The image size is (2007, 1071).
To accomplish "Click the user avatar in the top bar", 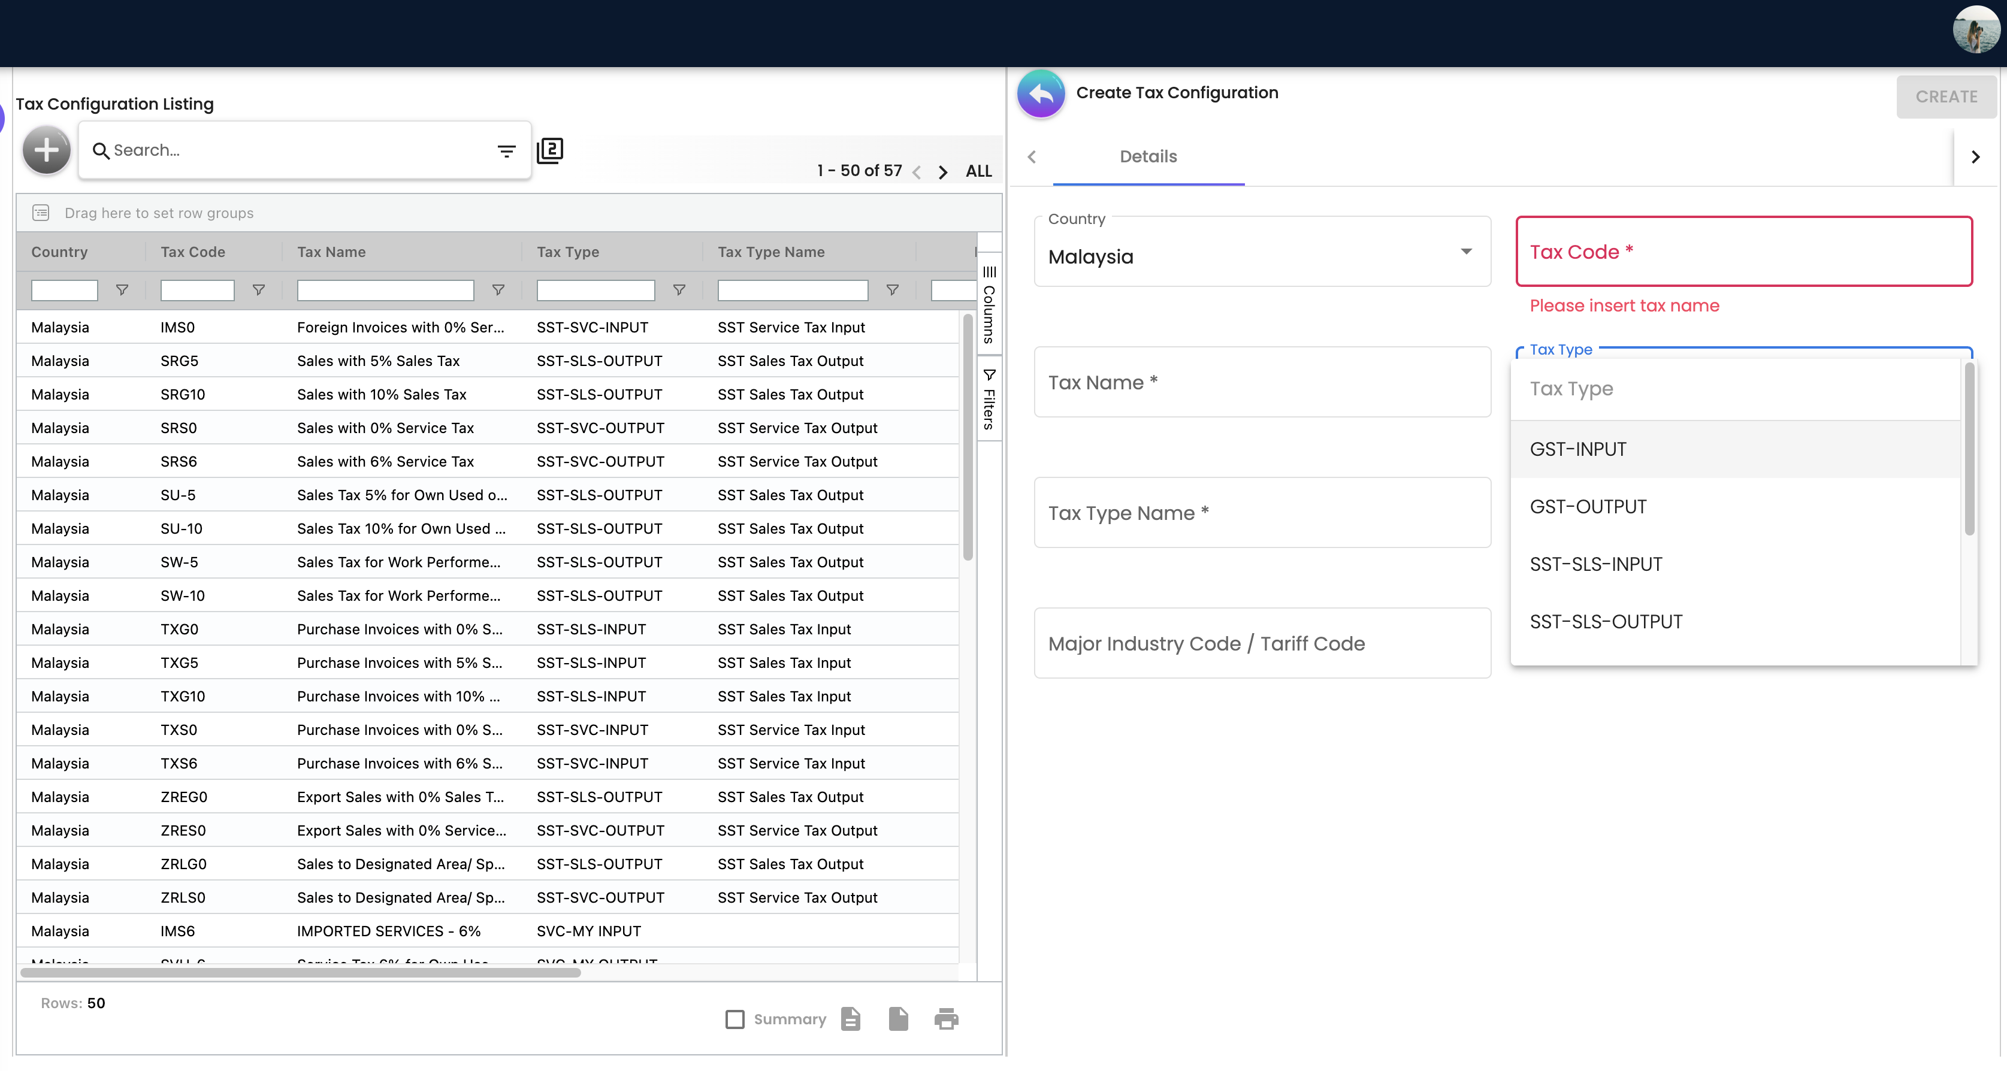I will point(1976,31).
